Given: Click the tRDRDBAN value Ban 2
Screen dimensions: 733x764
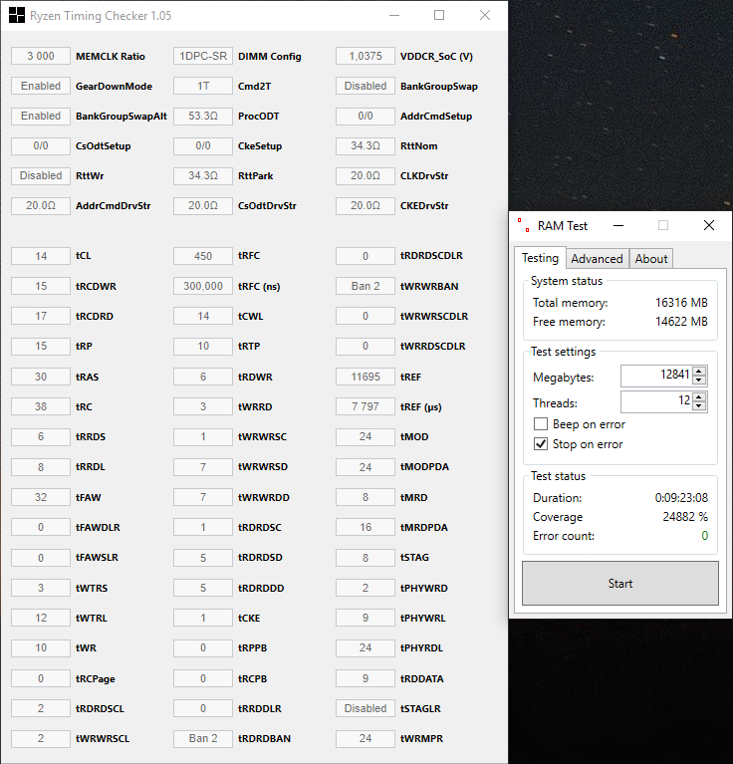Looking at the screenshot, I should pos(203,738).
